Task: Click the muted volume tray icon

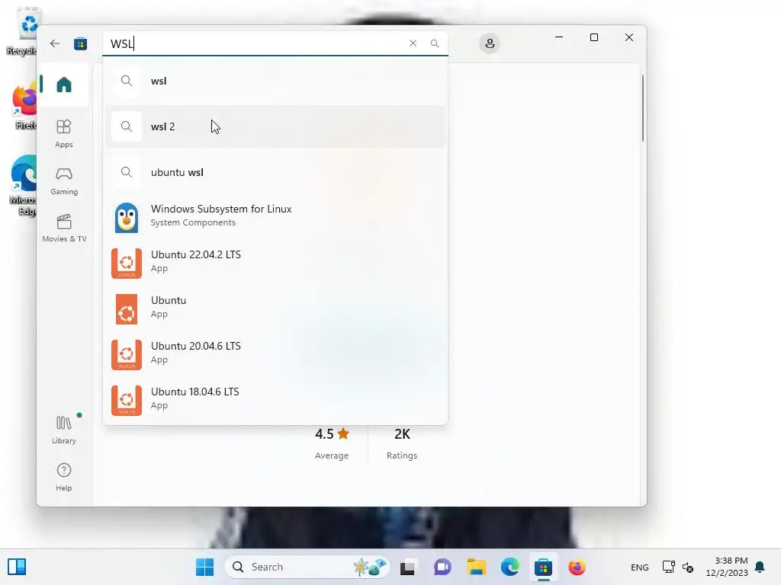Action: 688,567
